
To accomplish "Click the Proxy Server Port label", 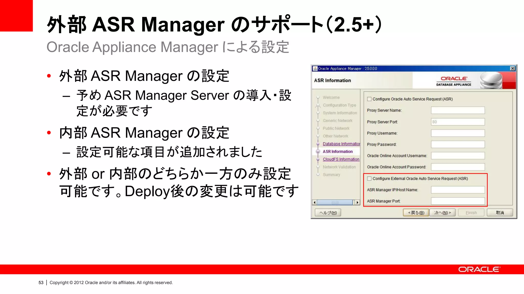I will 382,122.
